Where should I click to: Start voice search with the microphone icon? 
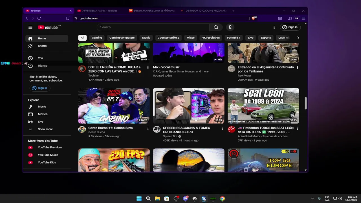click(x=230, y=27)
